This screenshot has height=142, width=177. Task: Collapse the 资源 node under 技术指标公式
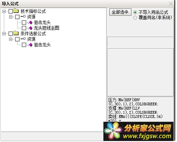point(11,17)
